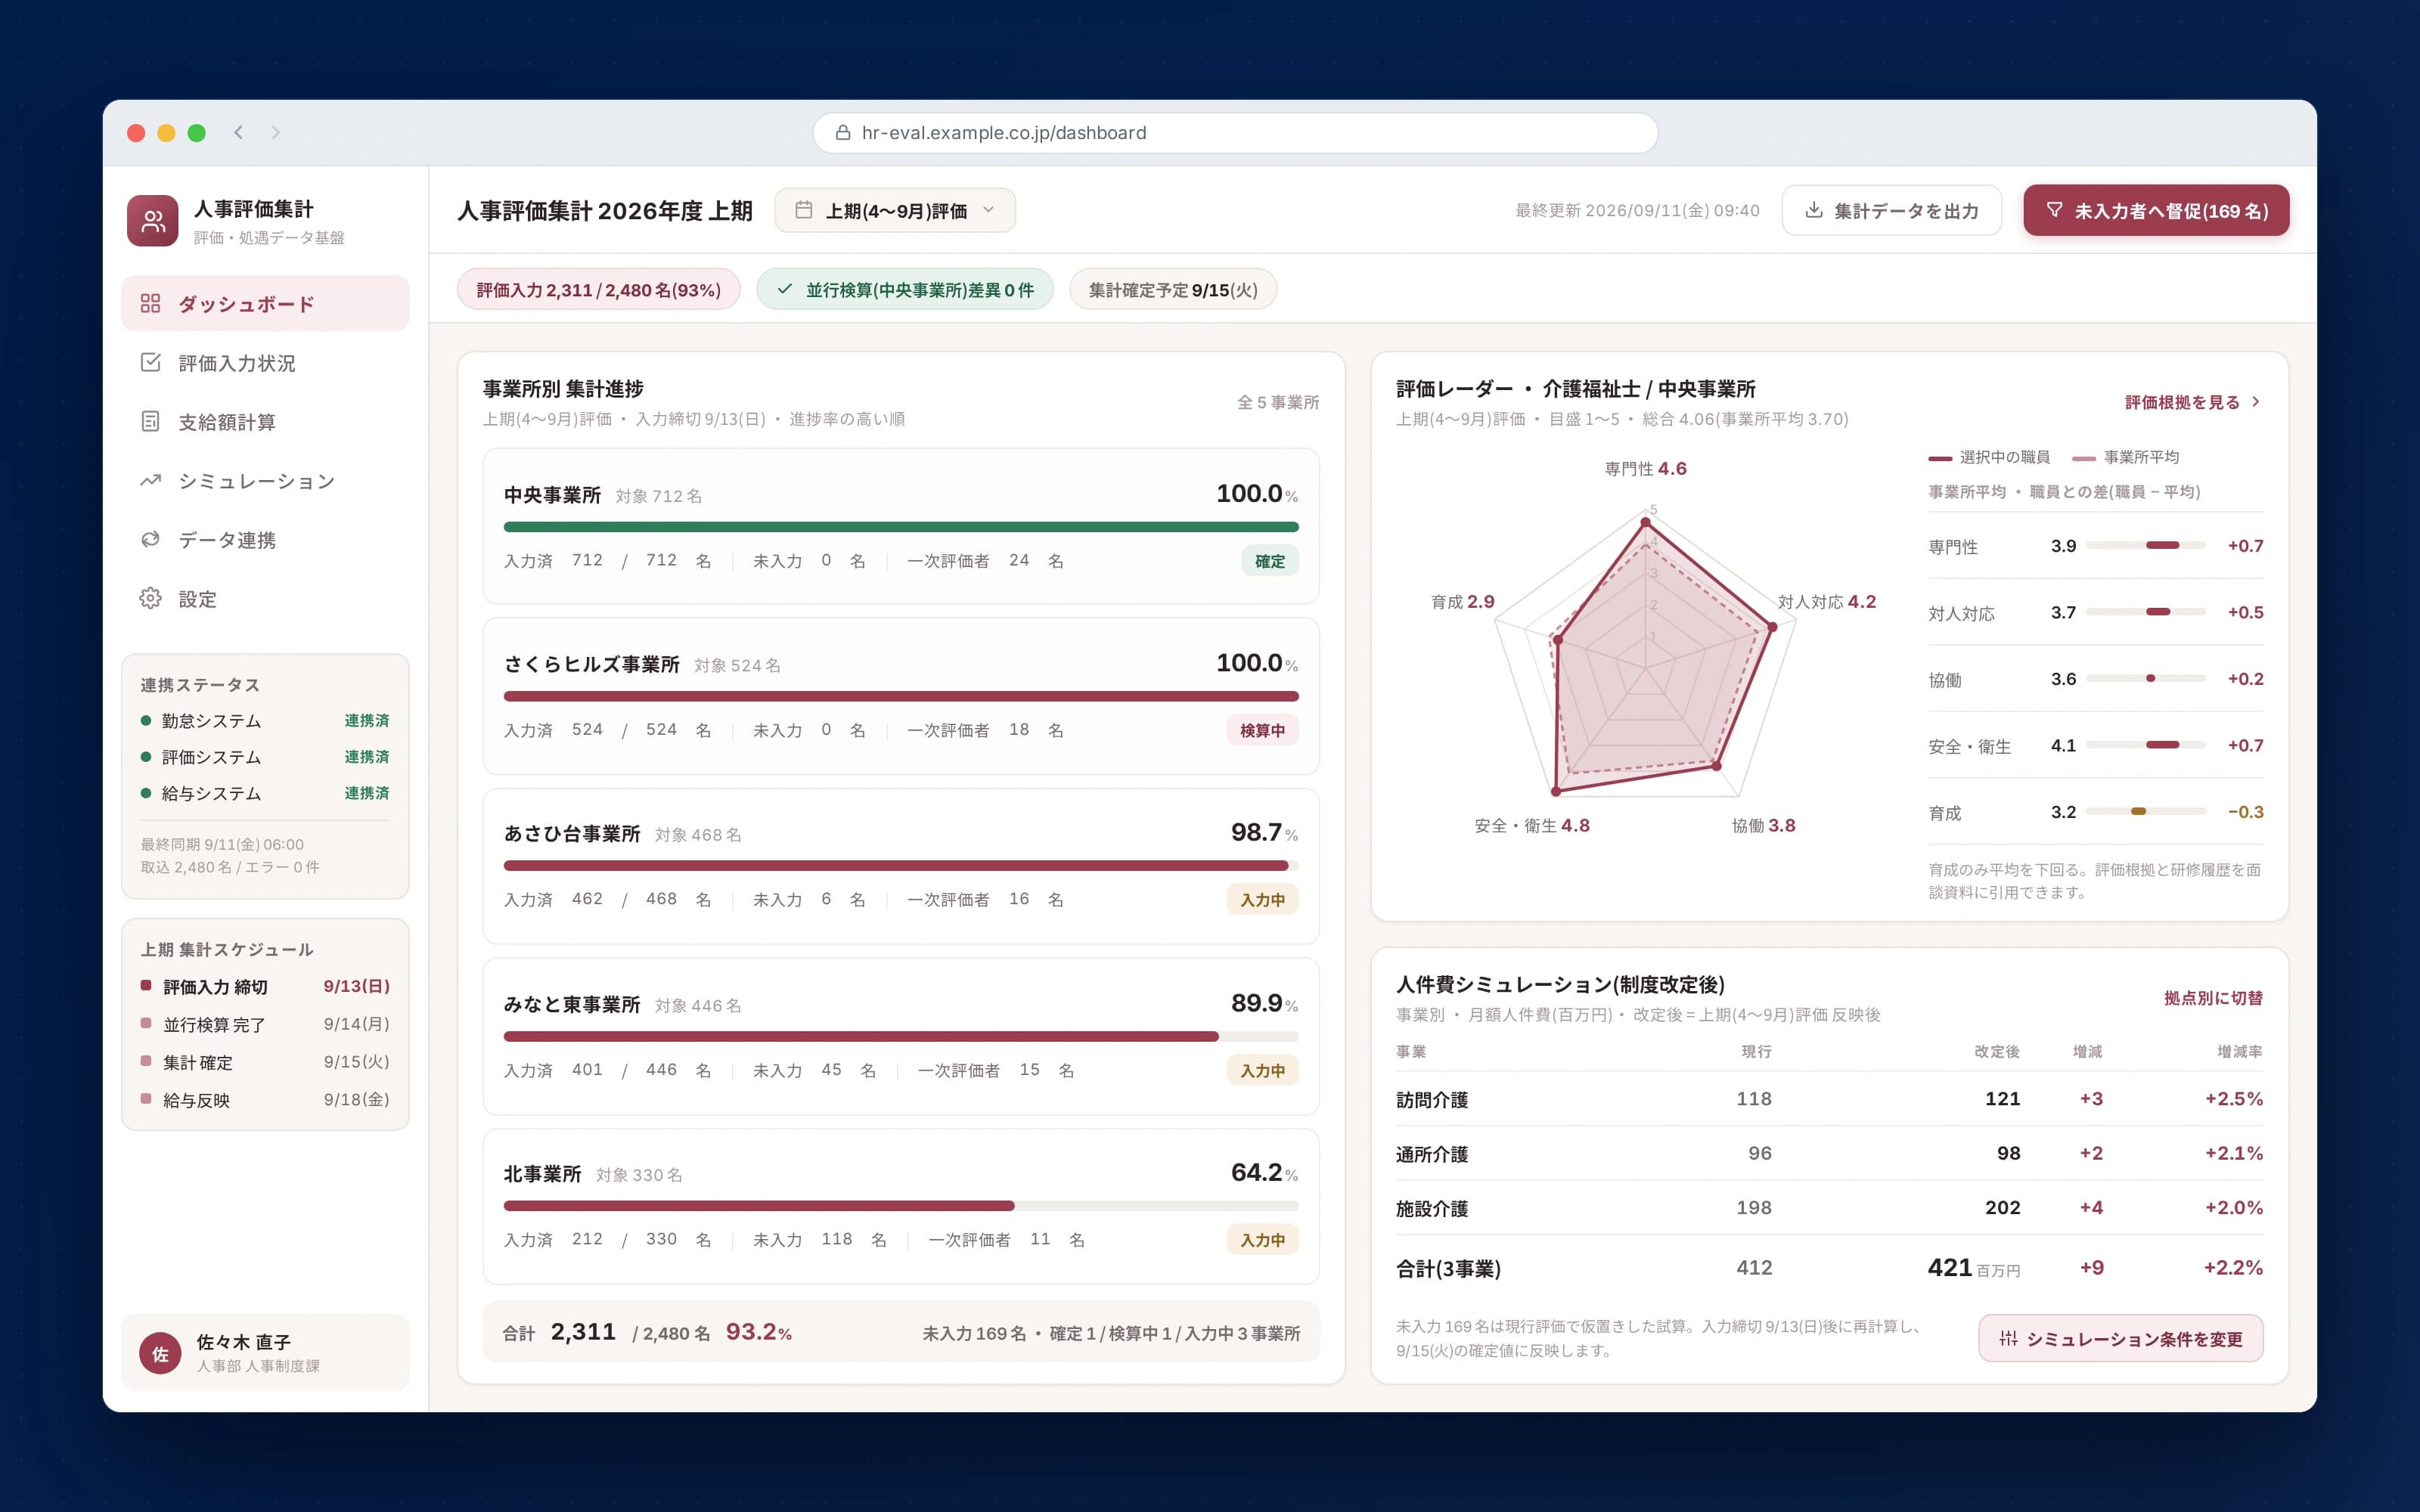
Task: Click chevron next to 評価根拠を見る
Action: point(2255,402)
